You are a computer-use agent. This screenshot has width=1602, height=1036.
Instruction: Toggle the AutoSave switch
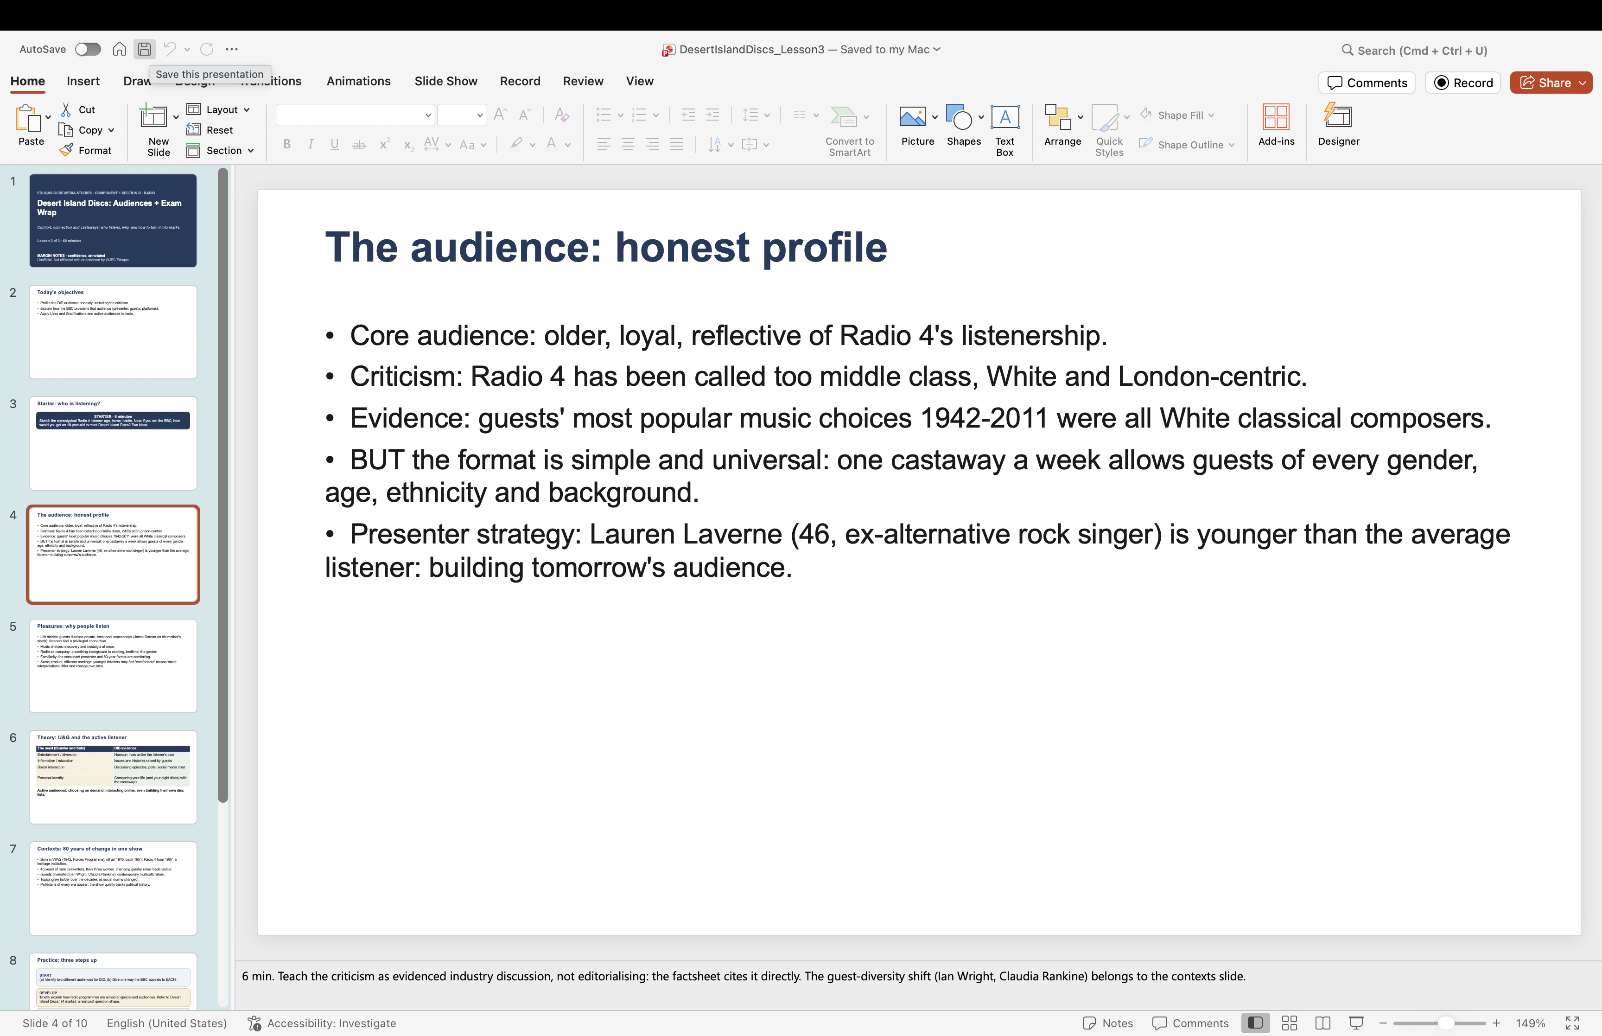point(88,49)
